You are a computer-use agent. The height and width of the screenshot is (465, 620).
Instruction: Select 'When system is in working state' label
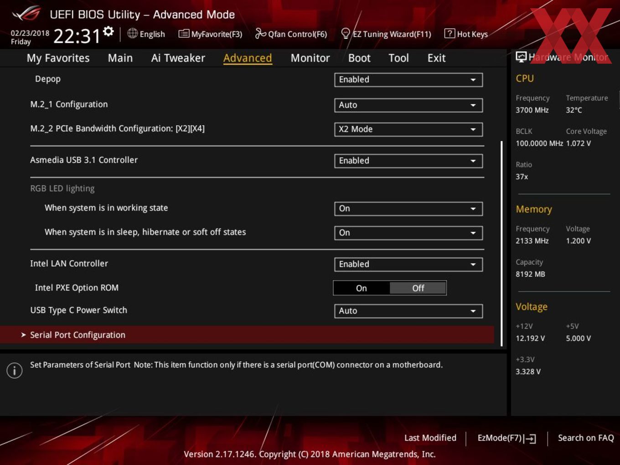click(106, 208)
